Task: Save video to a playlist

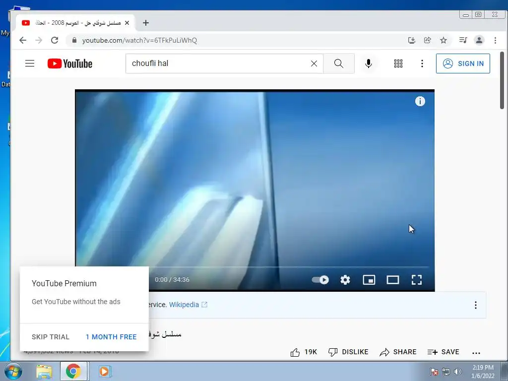Action: pos(443,352)
